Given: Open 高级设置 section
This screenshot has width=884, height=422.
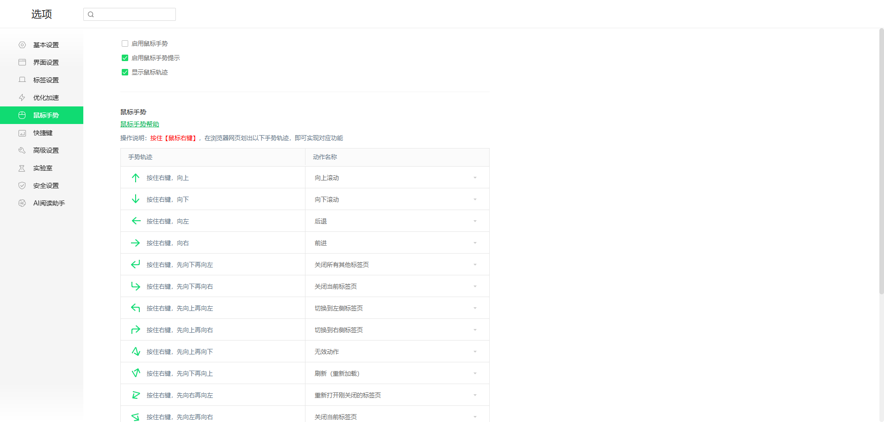Looking at the screenshot, I should (x=42, y=150).
